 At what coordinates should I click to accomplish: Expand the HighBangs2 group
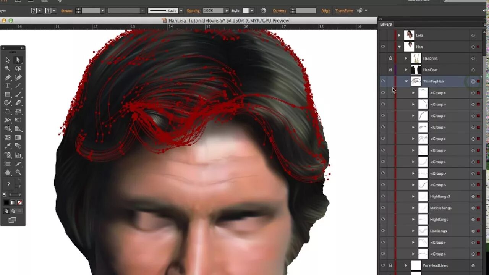(413, 196)
